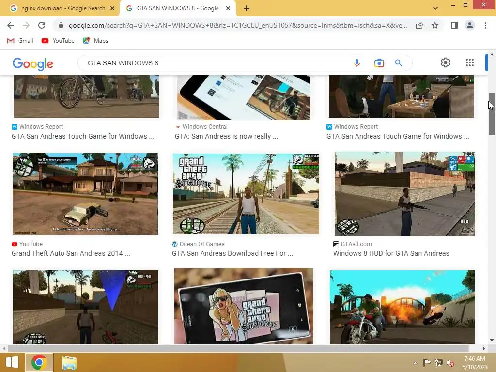The image size is (496, 372).
Task: Open the Gmail bookmark
Action: pos(20,41)
